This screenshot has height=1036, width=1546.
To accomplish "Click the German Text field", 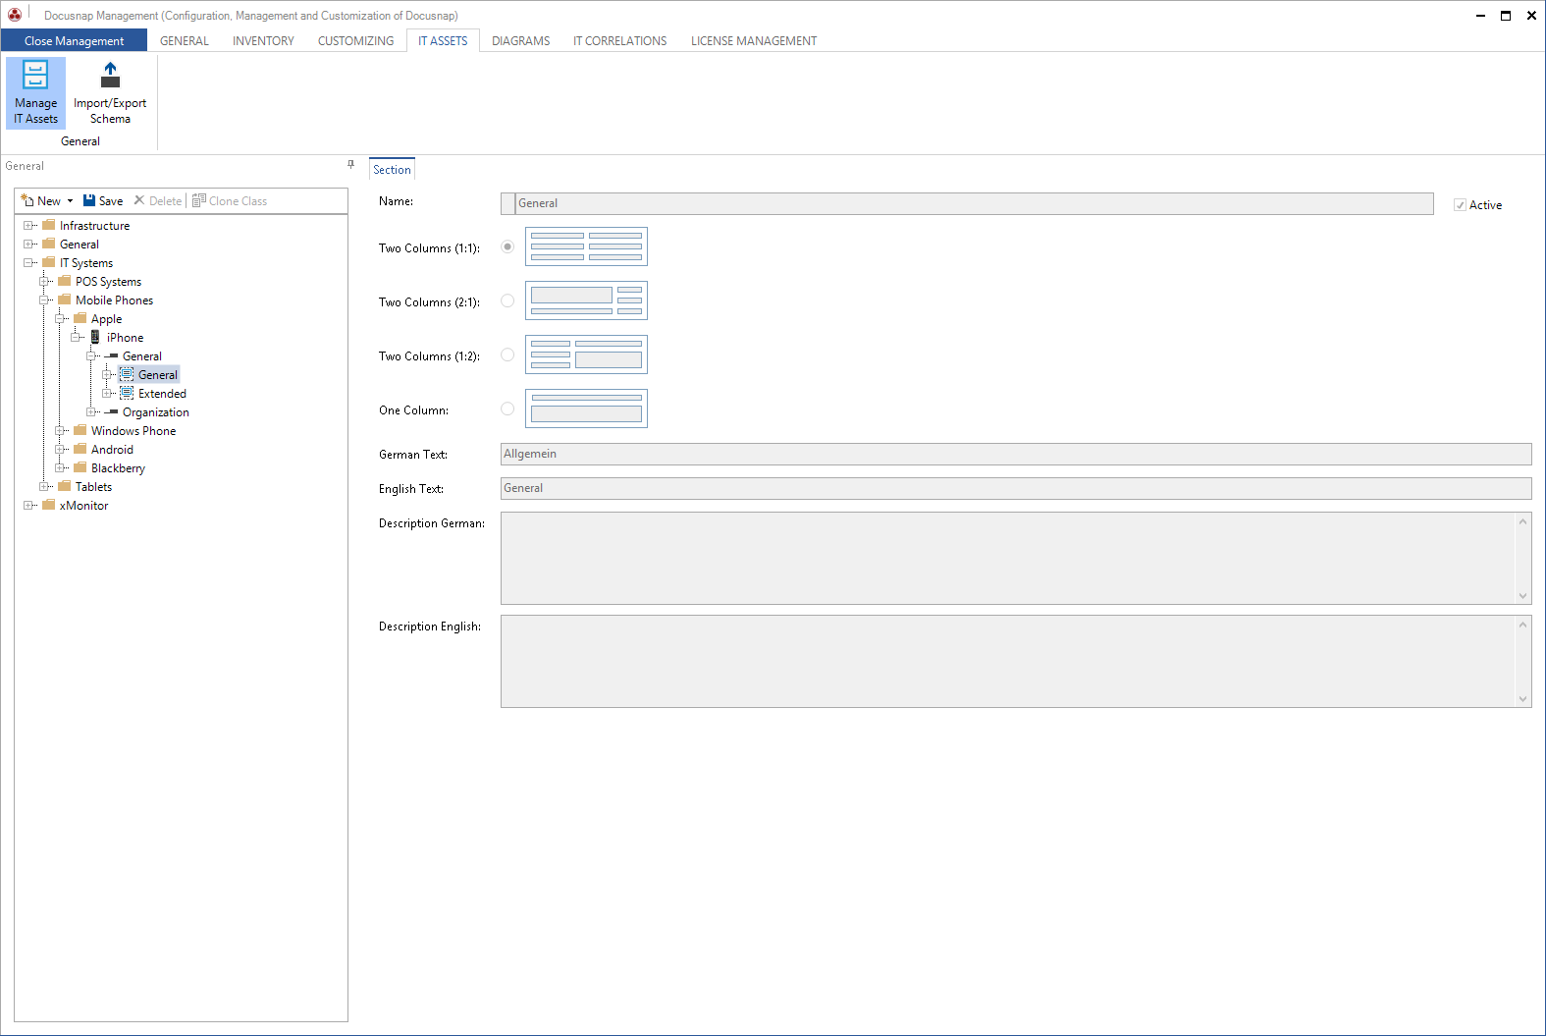I will click(x=1016, y=454).
